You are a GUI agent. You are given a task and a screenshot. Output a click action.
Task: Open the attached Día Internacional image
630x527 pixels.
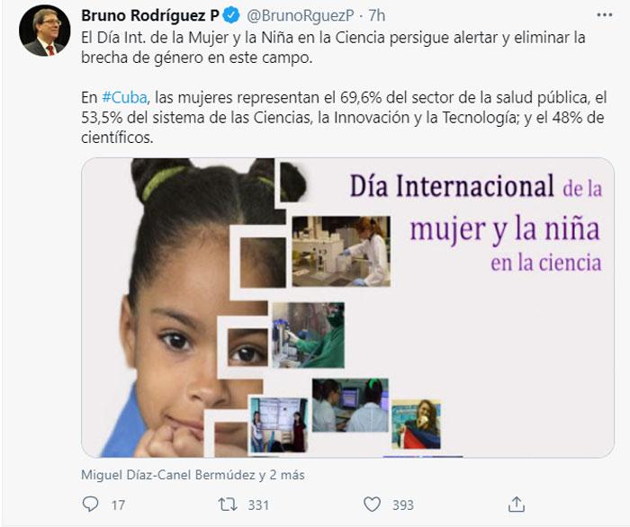point(347,308)
